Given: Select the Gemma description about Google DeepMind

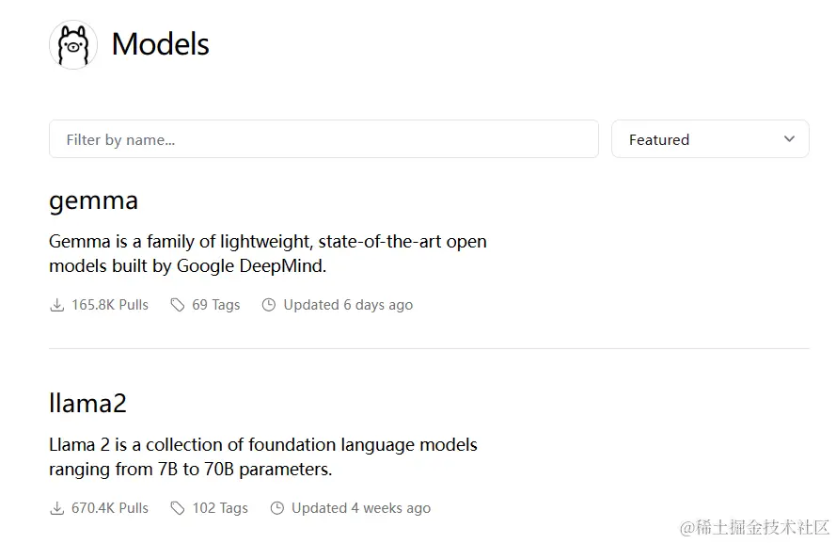Looking at the screenshot, I should coord(268,254).
